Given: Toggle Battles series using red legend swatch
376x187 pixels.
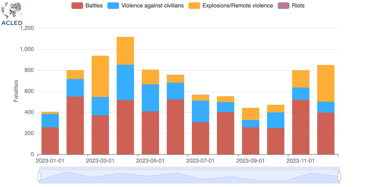Looking at the screenshot, I should point(77,5).
